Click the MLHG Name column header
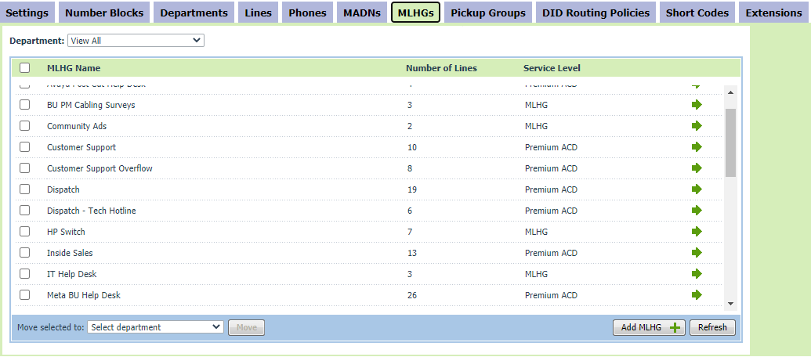The width and height of the screenshot is (811, 357). pyautogui.click(x=74, y=68)
